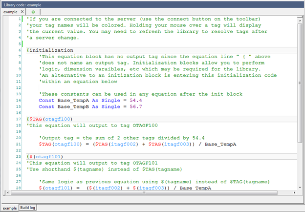Image resolution: width=305 pixels, height=212 pixels.
Task: Click the horizontal scrollbar right arrow
Action: pyautogui.click(x=294, y=193)
